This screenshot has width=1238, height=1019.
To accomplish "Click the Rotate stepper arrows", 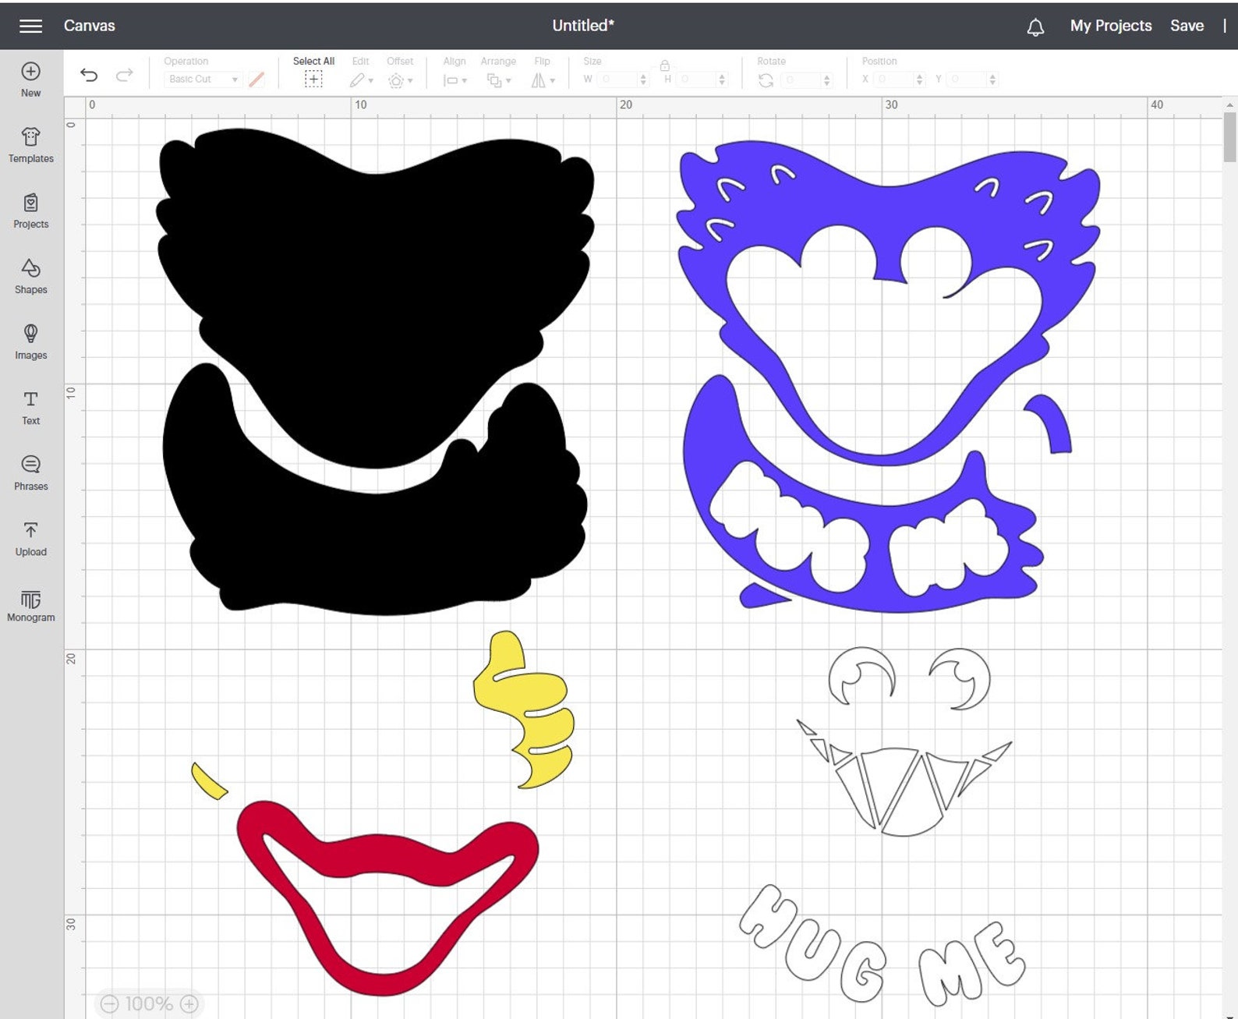I will [x=827, y=80].
